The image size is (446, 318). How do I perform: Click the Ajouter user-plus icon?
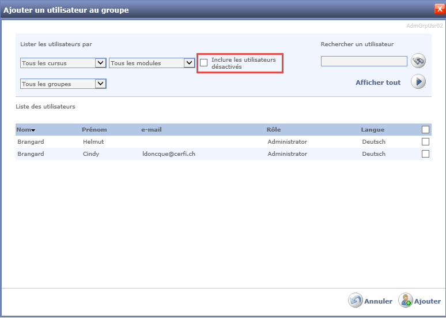(x=406, y=301)
